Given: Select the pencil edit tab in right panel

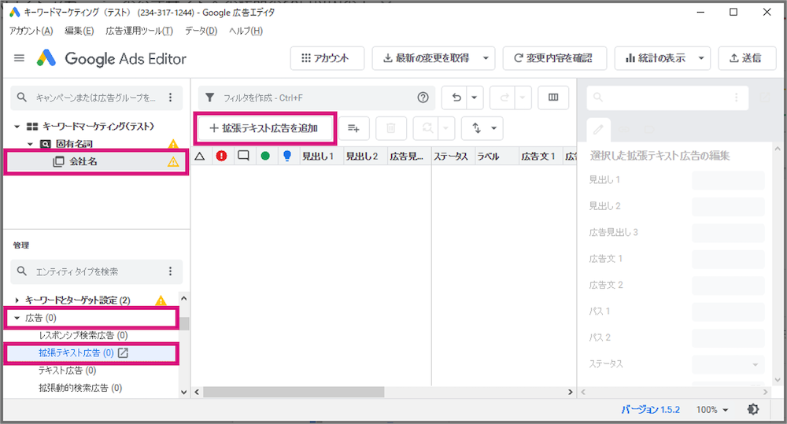Looking at the screenshot, I should (x=598, y=130).
